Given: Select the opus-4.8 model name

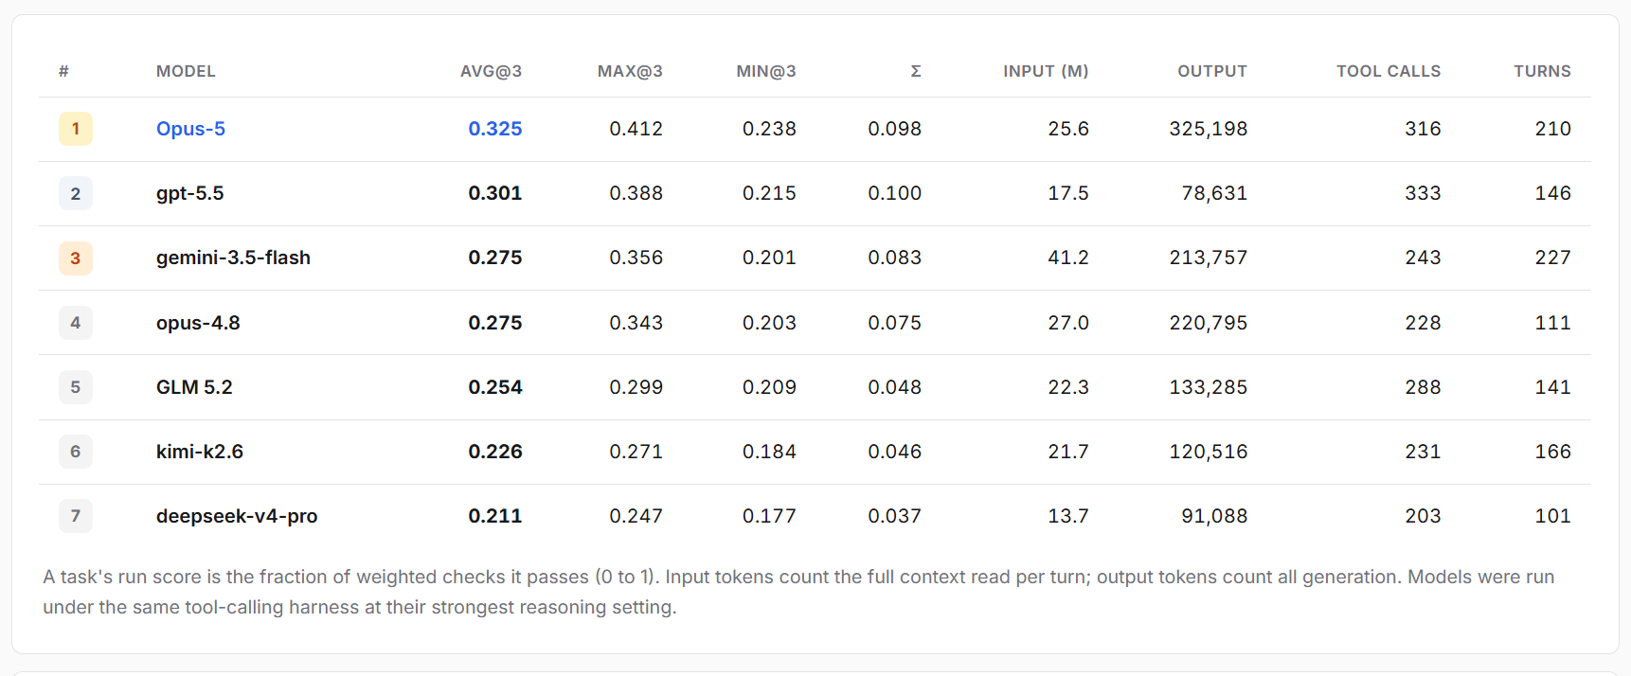Looking at the screenshot, I should tap(198, 323).
